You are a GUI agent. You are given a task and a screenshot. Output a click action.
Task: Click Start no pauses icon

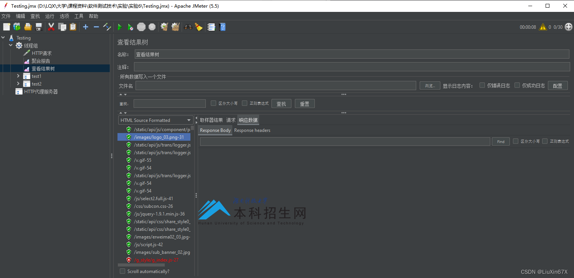[x=131, y=27]
